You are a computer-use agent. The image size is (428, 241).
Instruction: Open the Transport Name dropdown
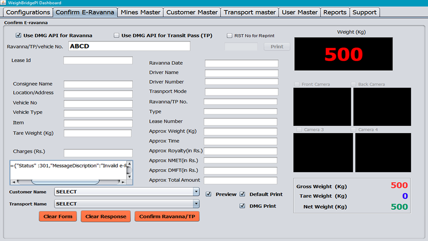tap(196, 204)
